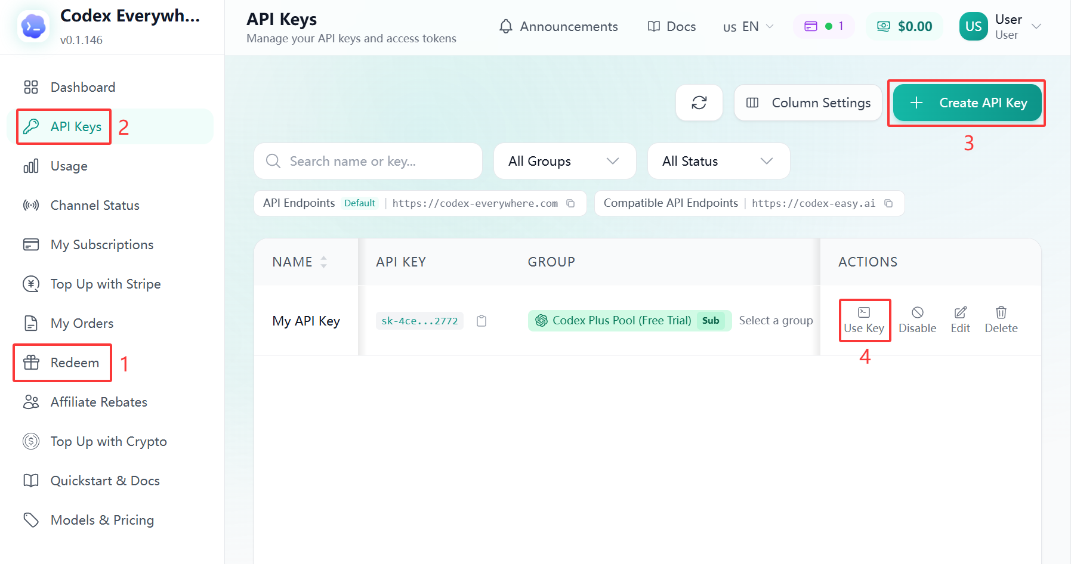Image resolution: width=1071 pixels, height=564 pixels.
Task: Open Column Settings
Action: click(x=808, y=103)
